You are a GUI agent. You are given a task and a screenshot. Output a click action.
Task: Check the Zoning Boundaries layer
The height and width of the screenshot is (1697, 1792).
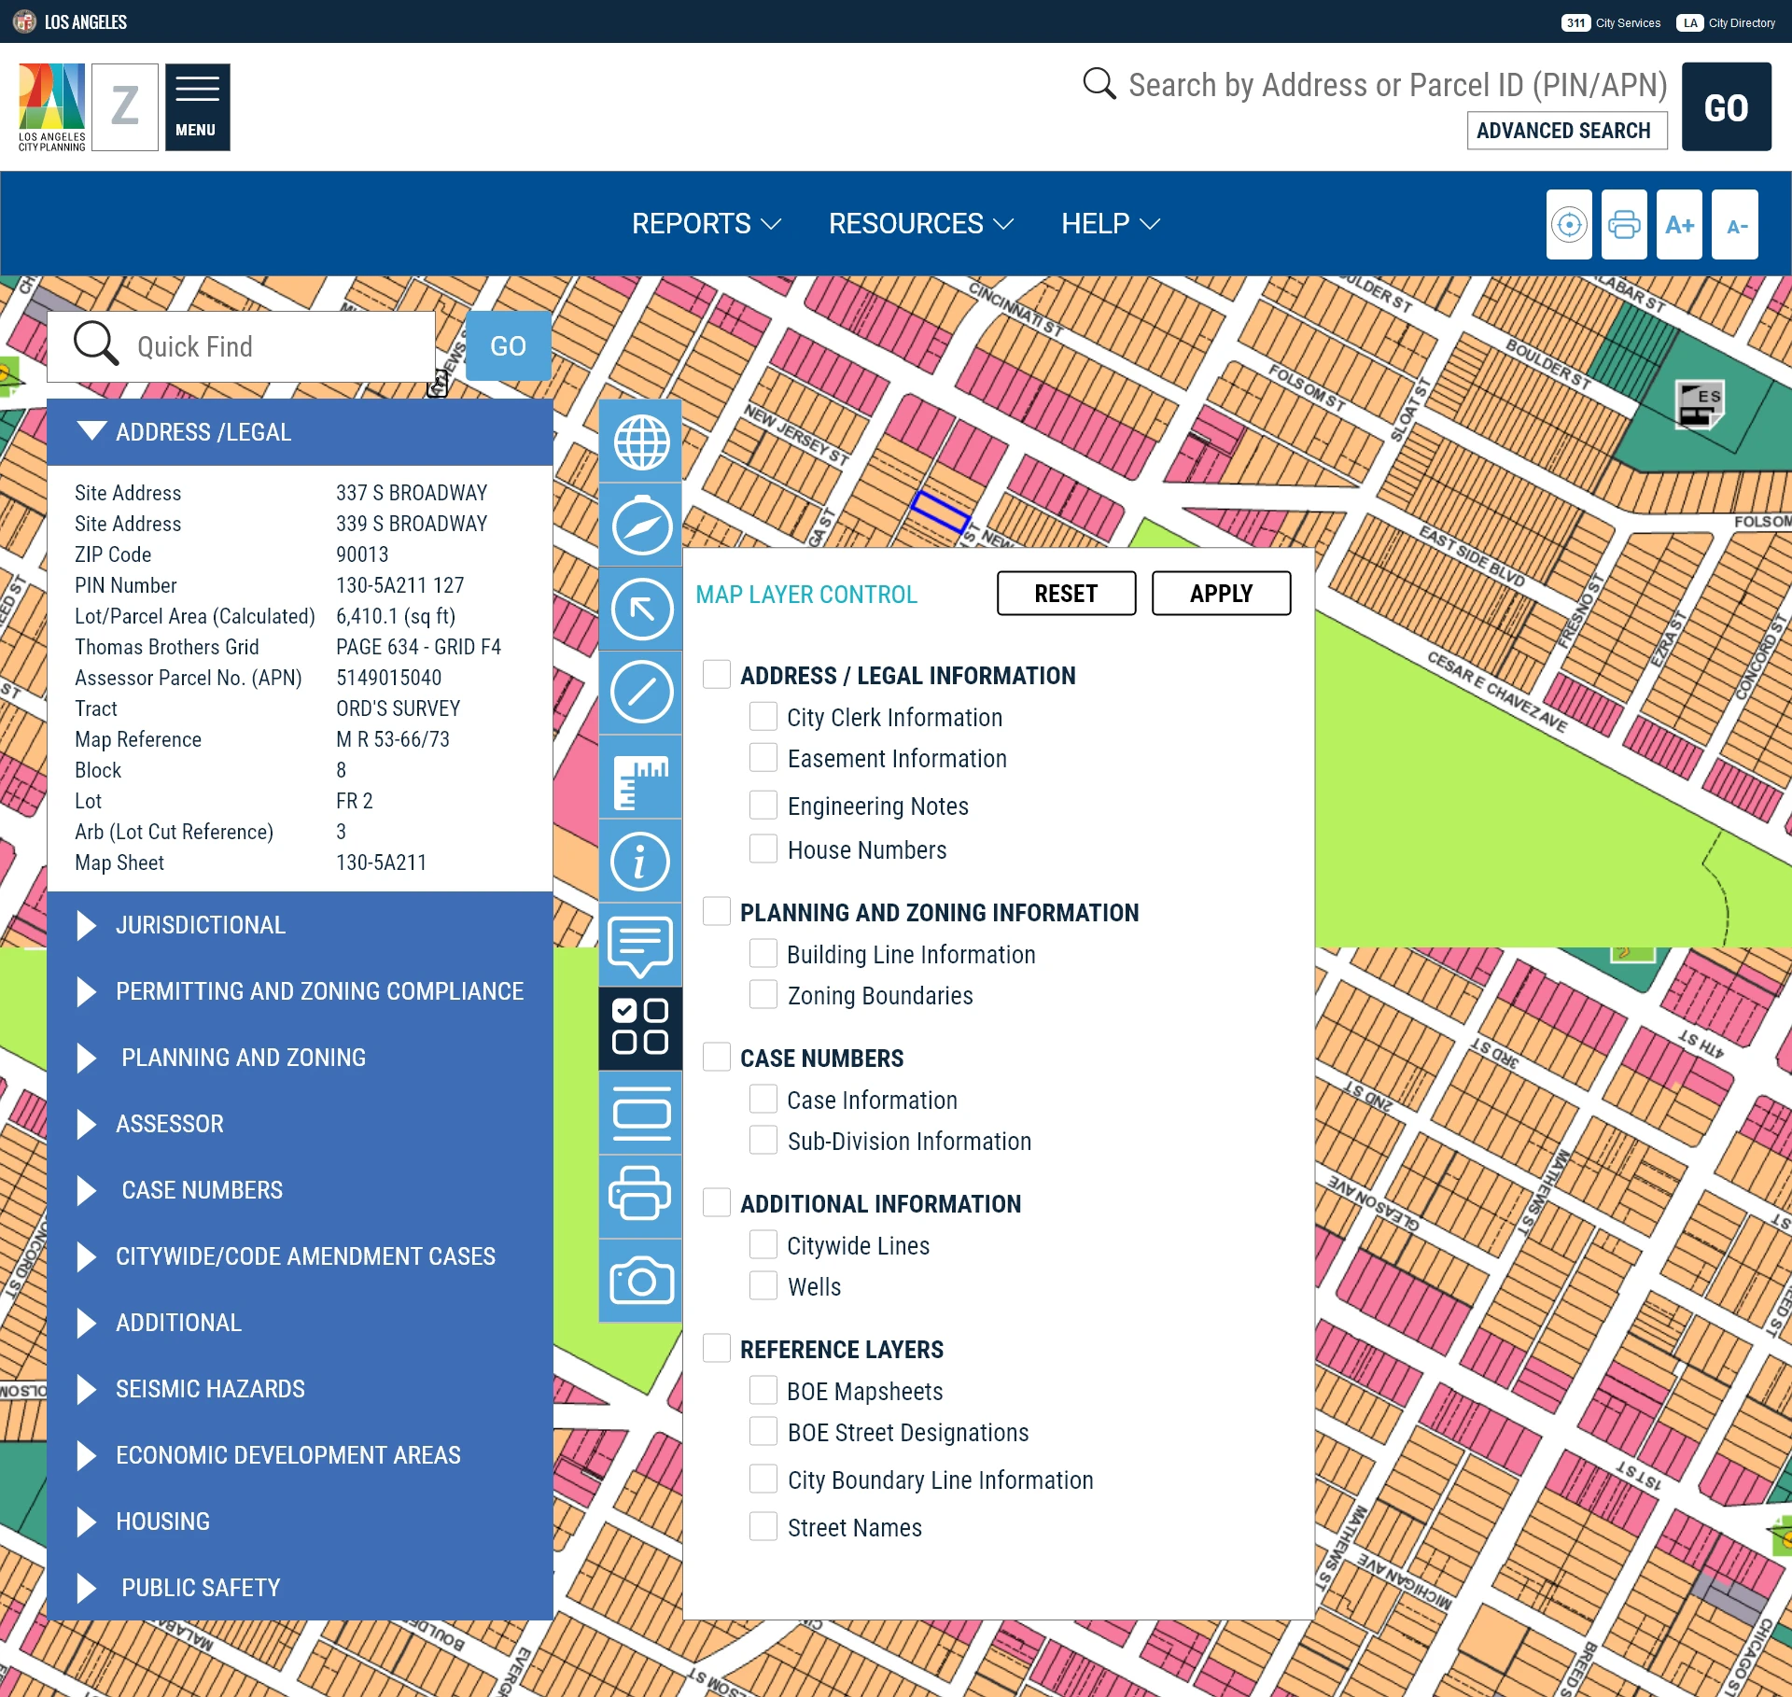point(764,994)
